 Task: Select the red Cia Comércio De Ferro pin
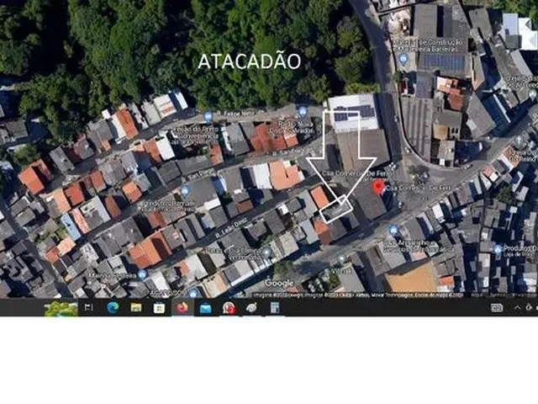[378, 187]
